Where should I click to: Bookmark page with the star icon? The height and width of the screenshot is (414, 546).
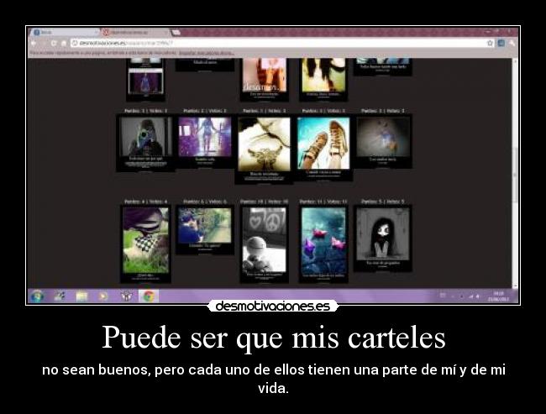click(490, 43)
